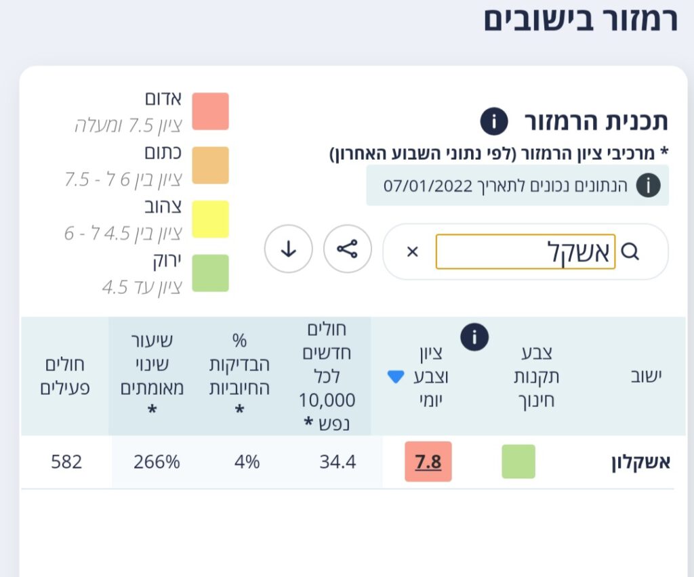Click the download arrow icon button

pos(288,249)
